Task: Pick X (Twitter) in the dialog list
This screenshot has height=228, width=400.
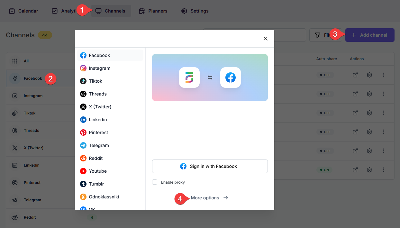Action: [x=110, y=107]
